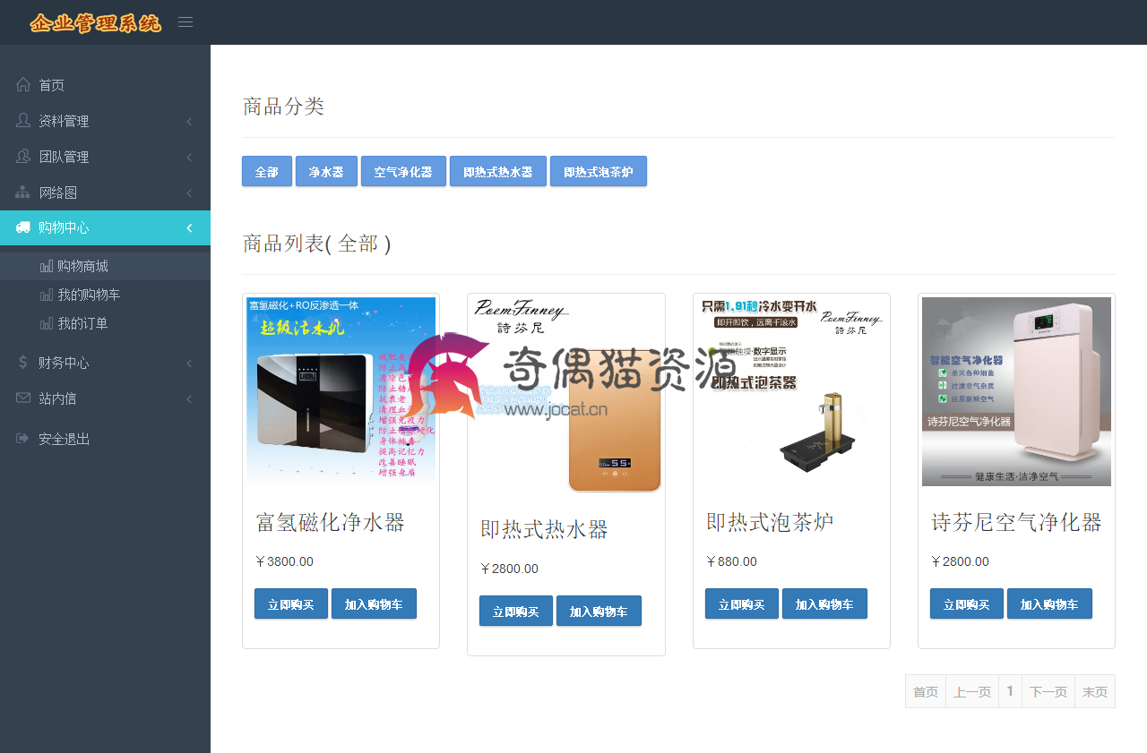Open the 即热式泡茶炉 product image
The height and width of the screenshot is (753, 1147).
click(x=791, y=391)
